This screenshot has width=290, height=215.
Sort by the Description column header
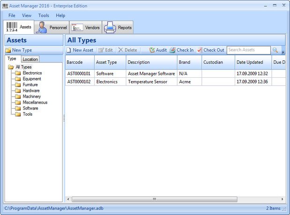[x=152, y=62]
